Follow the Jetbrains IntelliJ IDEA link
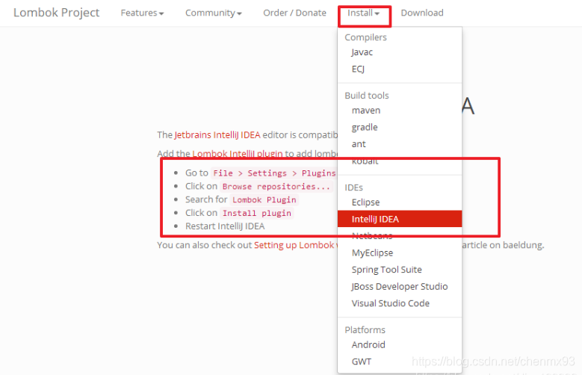 [217, 134]
